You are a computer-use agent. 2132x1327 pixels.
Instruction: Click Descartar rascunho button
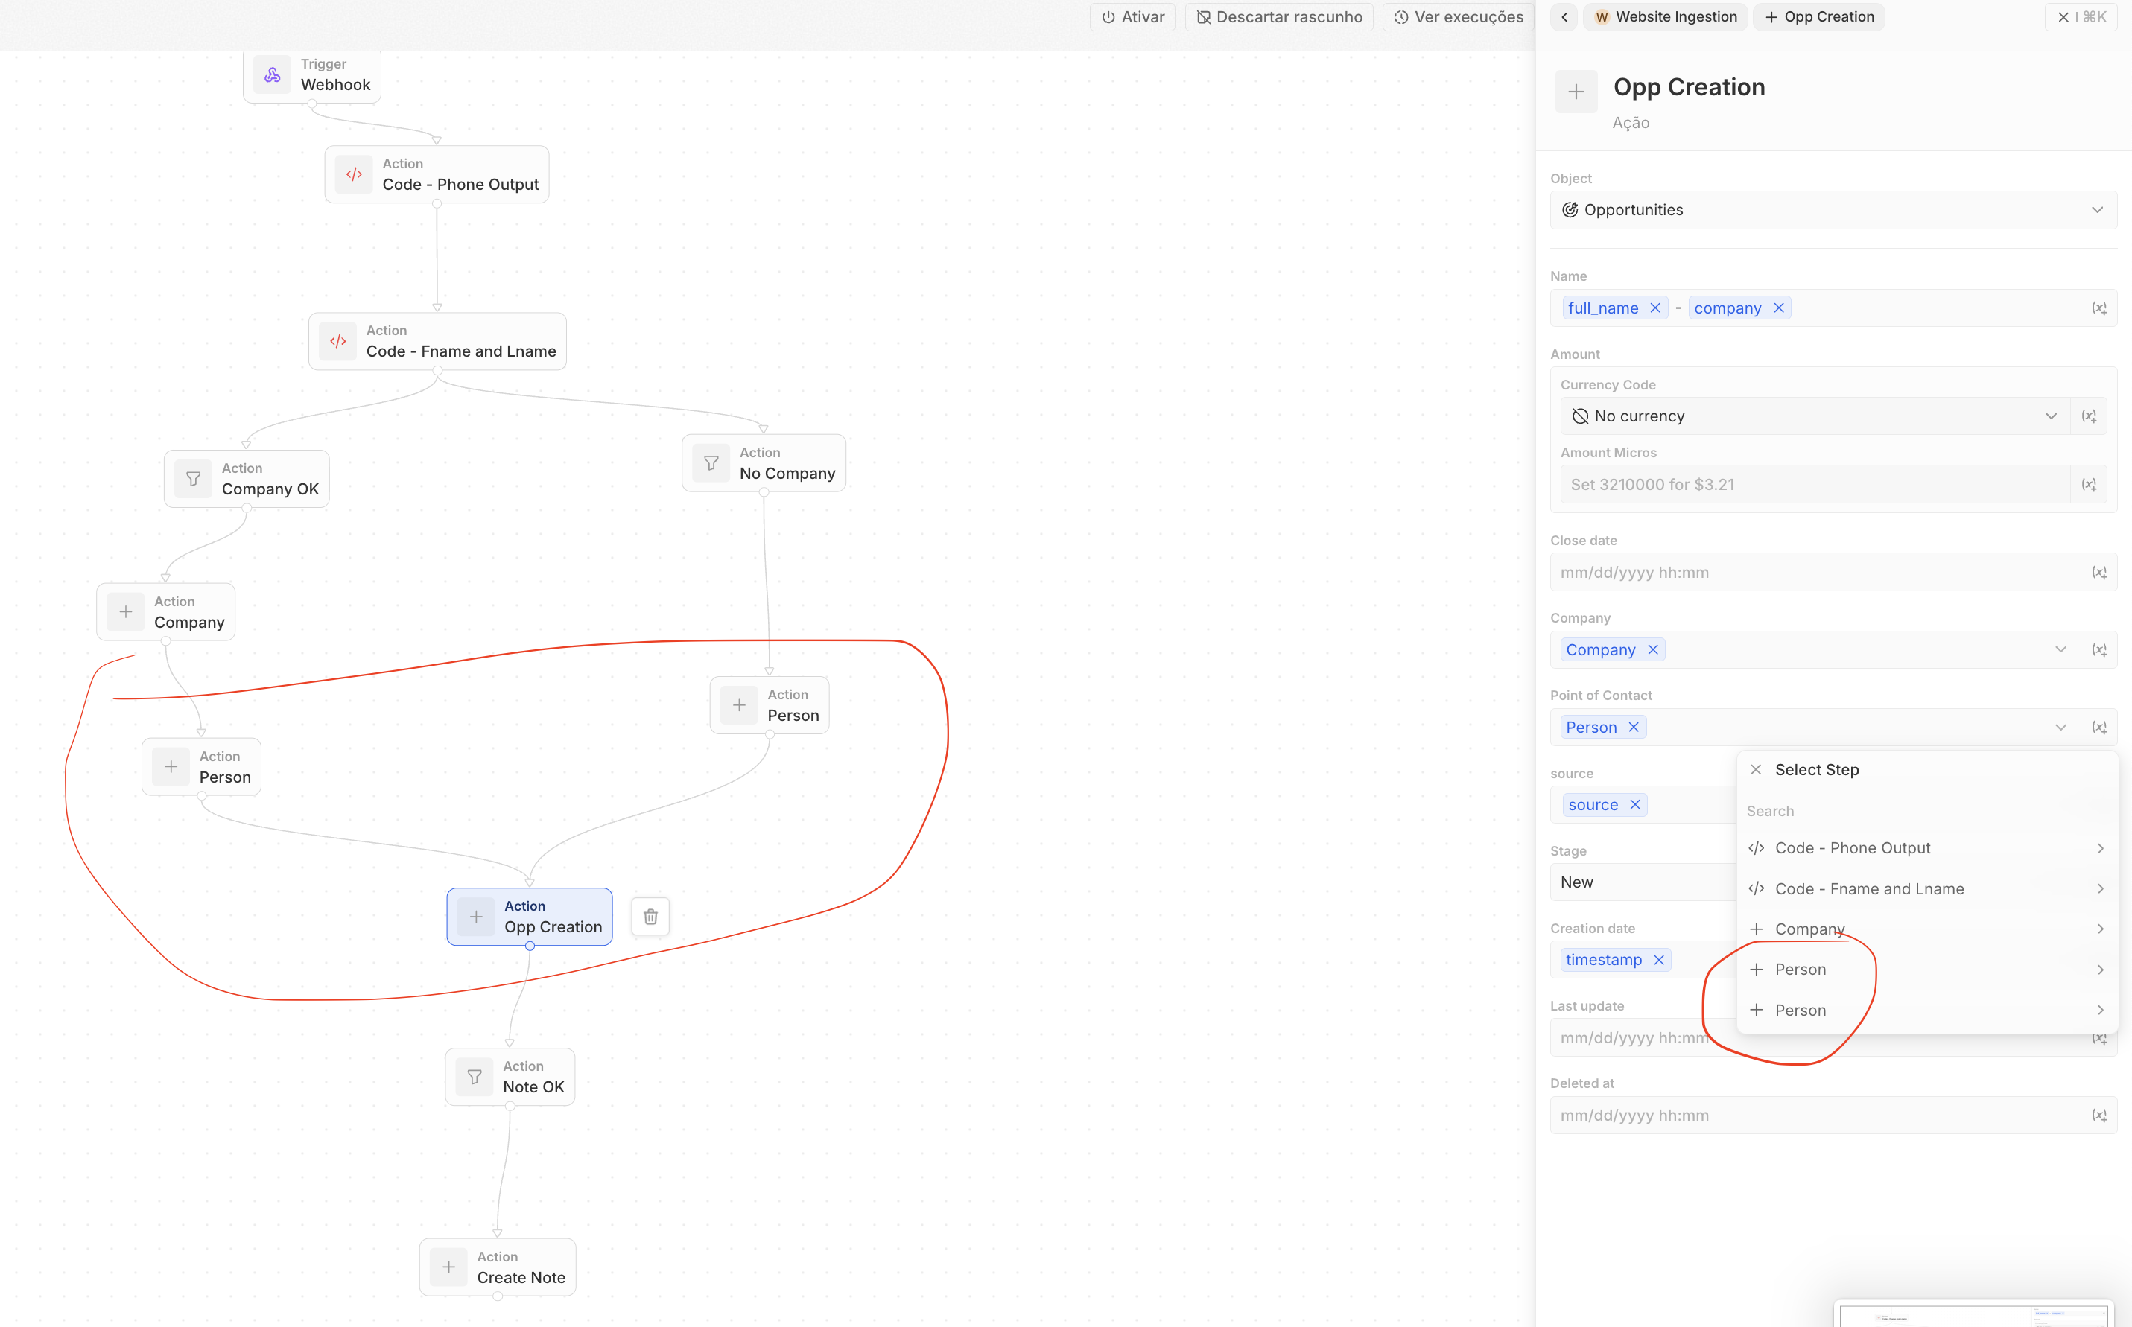click(x=1279, y=16)
